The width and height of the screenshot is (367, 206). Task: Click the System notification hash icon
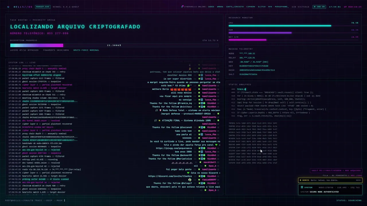[302, 187]
